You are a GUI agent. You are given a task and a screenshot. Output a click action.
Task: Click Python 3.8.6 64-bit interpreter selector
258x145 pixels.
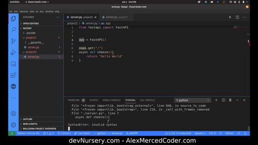28,133
